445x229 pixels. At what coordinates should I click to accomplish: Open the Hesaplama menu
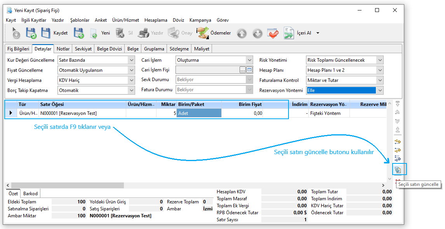pos(156,20)
